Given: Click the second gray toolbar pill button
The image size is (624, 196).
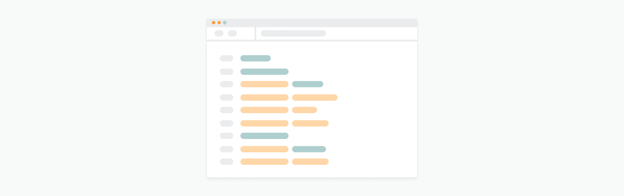Looking at the screenshot, I should point(232,33).
